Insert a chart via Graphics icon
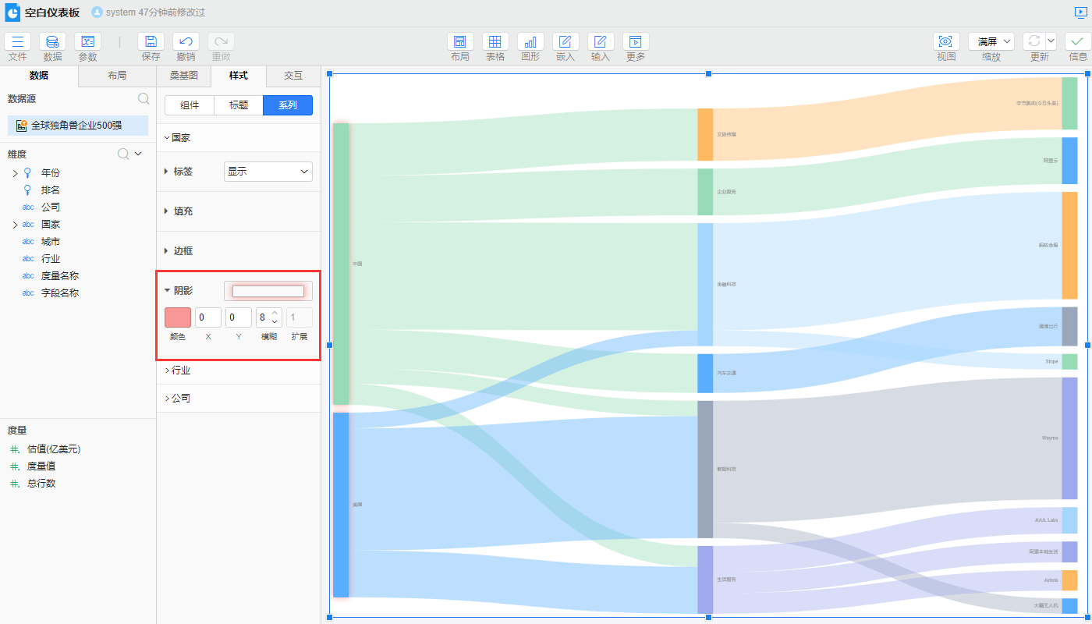Image resolution: width=1092 pixels, height=624 pixels. pyautogui.click(x=530, y=42)
